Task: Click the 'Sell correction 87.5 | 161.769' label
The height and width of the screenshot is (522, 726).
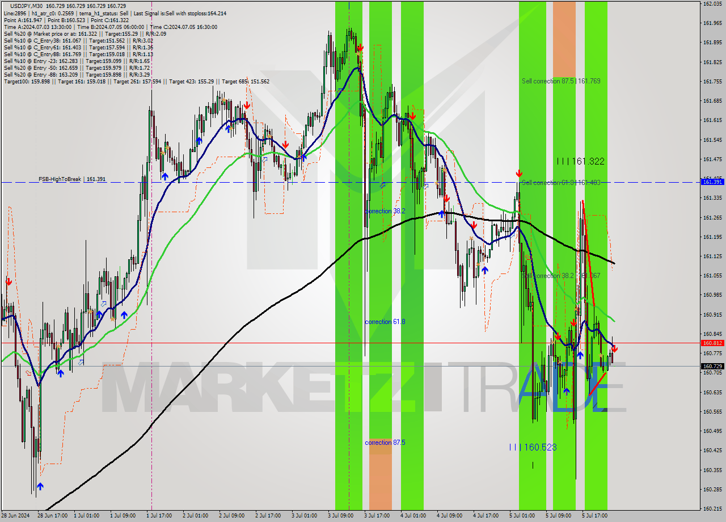Action: coord(561,81)
